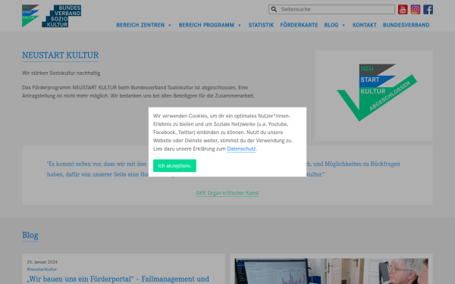
Task: Click the Bundesverband Soziokultur logo
Action: pos(61,16)
